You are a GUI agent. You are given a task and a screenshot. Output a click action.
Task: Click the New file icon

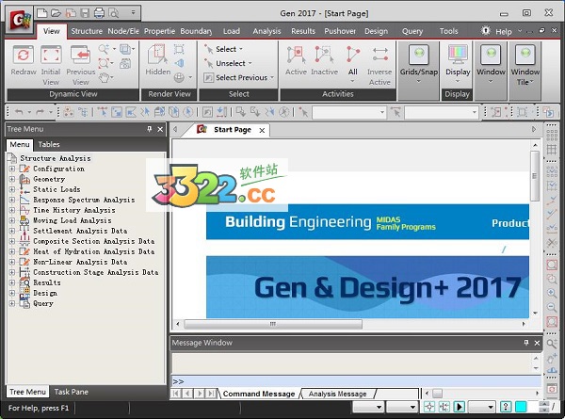pyautogui.click(x=42, y=13)
